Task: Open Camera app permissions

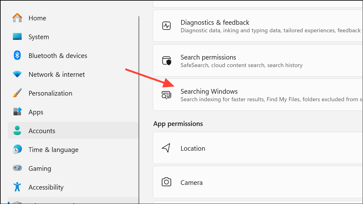Action: [258, 182]
